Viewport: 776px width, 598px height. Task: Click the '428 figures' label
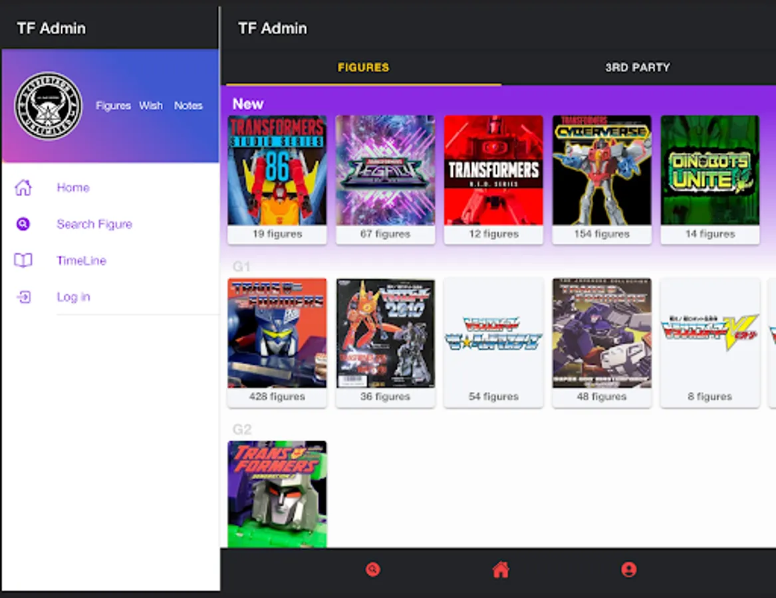pos(277,397)
